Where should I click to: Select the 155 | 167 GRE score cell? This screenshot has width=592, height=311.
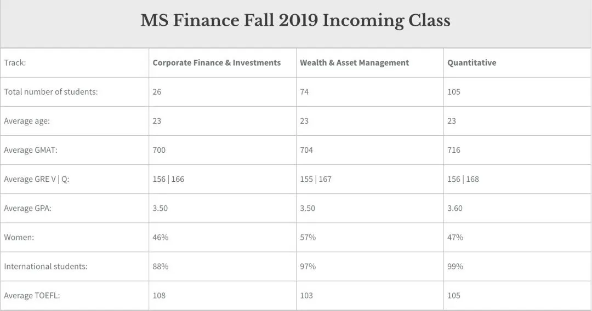tap(316, 179)
